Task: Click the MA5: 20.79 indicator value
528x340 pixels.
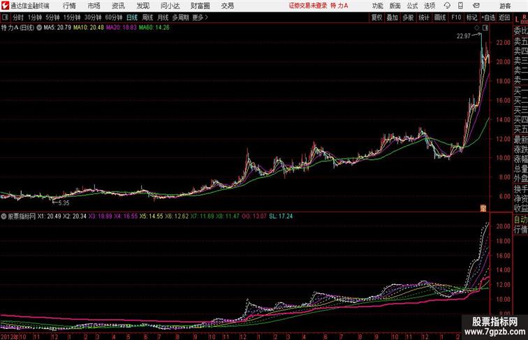Action: click(57, 28)
